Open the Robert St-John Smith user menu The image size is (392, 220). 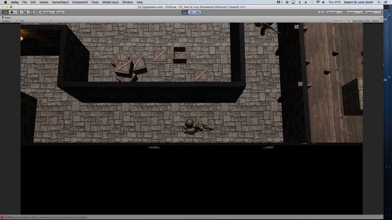(x=358, y=2)
